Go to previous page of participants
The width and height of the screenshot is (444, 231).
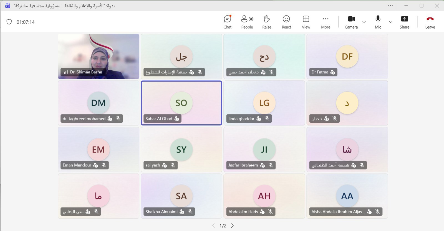pos(213,226)
